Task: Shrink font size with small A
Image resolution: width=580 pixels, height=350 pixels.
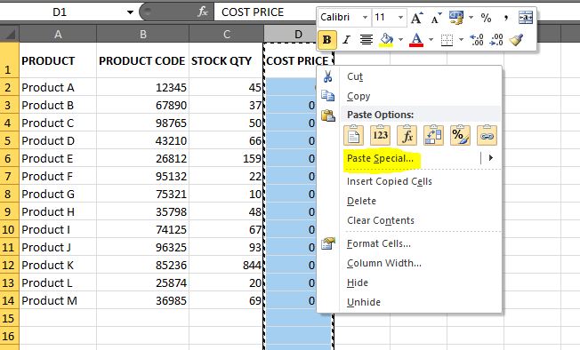Action: (436, 18)
